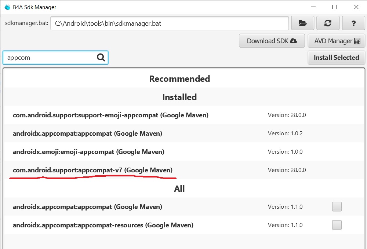Click the All section header

179,189
